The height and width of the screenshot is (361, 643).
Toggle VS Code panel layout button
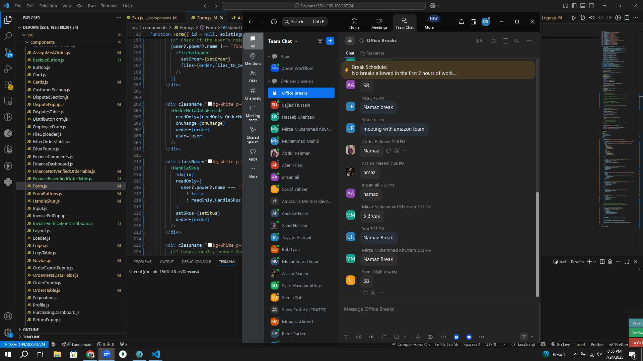(583, 6)
